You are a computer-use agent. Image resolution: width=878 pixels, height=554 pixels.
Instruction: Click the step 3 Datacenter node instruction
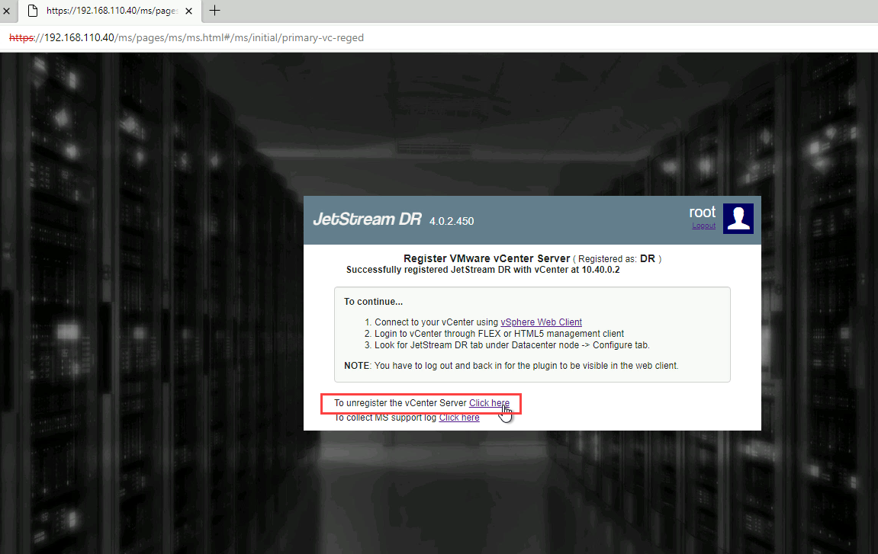point(511,345)
